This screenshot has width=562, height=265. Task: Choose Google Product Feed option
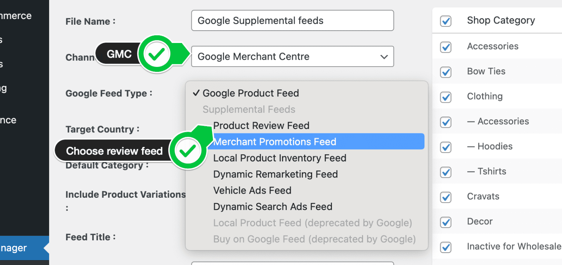click(250, 93)
